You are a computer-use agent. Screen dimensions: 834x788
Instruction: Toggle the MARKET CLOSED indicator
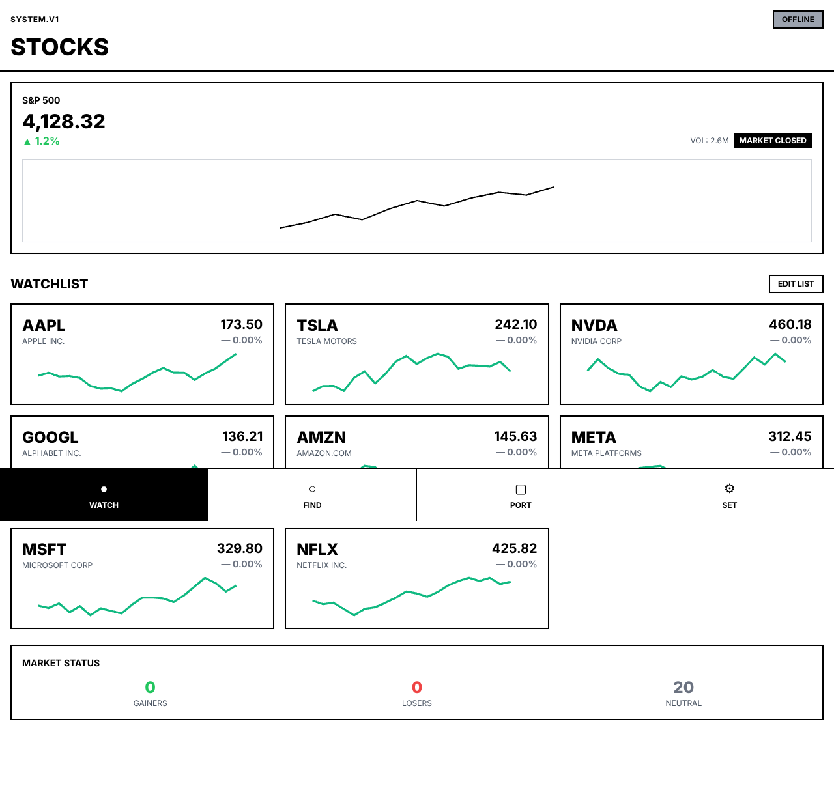(x=773, y=141)
